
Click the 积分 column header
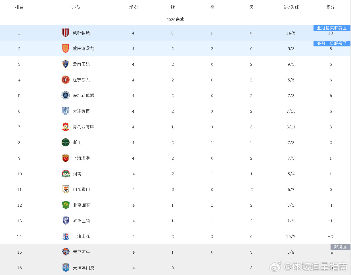pos(331,7)
